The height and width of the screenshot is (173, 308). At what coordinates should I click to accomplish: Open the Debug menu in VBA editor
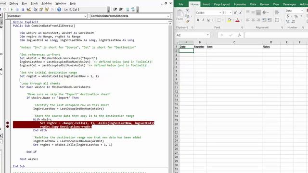click(x=13, y=3)
